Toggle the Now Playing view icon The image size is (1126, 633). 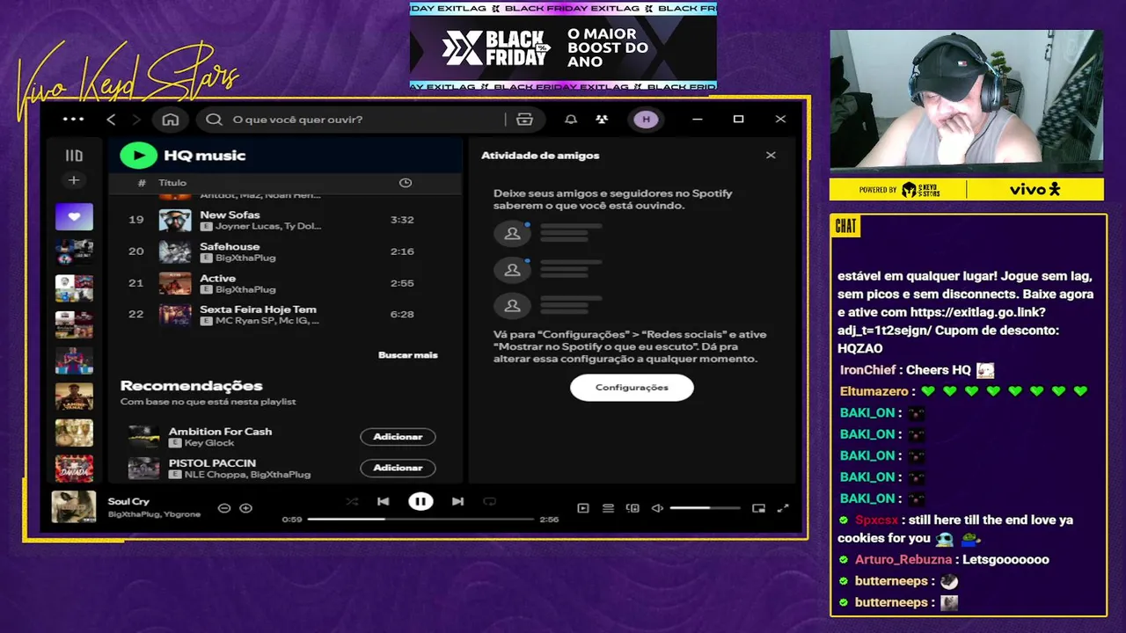click(x=582, y=508)
